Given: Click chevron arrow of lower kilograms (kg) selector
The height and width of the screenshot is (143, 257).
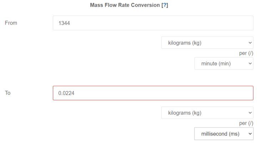Looking at the screenshot, I should pos(249,113).
